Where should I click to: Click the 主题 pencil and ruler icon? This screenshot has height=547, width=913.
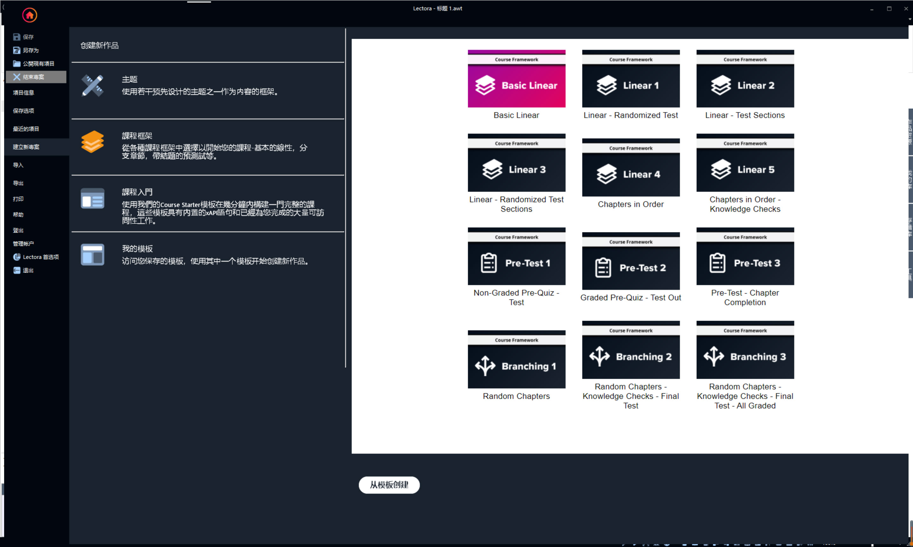pyautogui.click(x=92, y=85)
